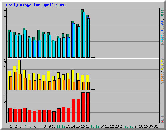The image size is (166, 130).
Task: Click the green 'Hits' legend label
Action: 162,13
